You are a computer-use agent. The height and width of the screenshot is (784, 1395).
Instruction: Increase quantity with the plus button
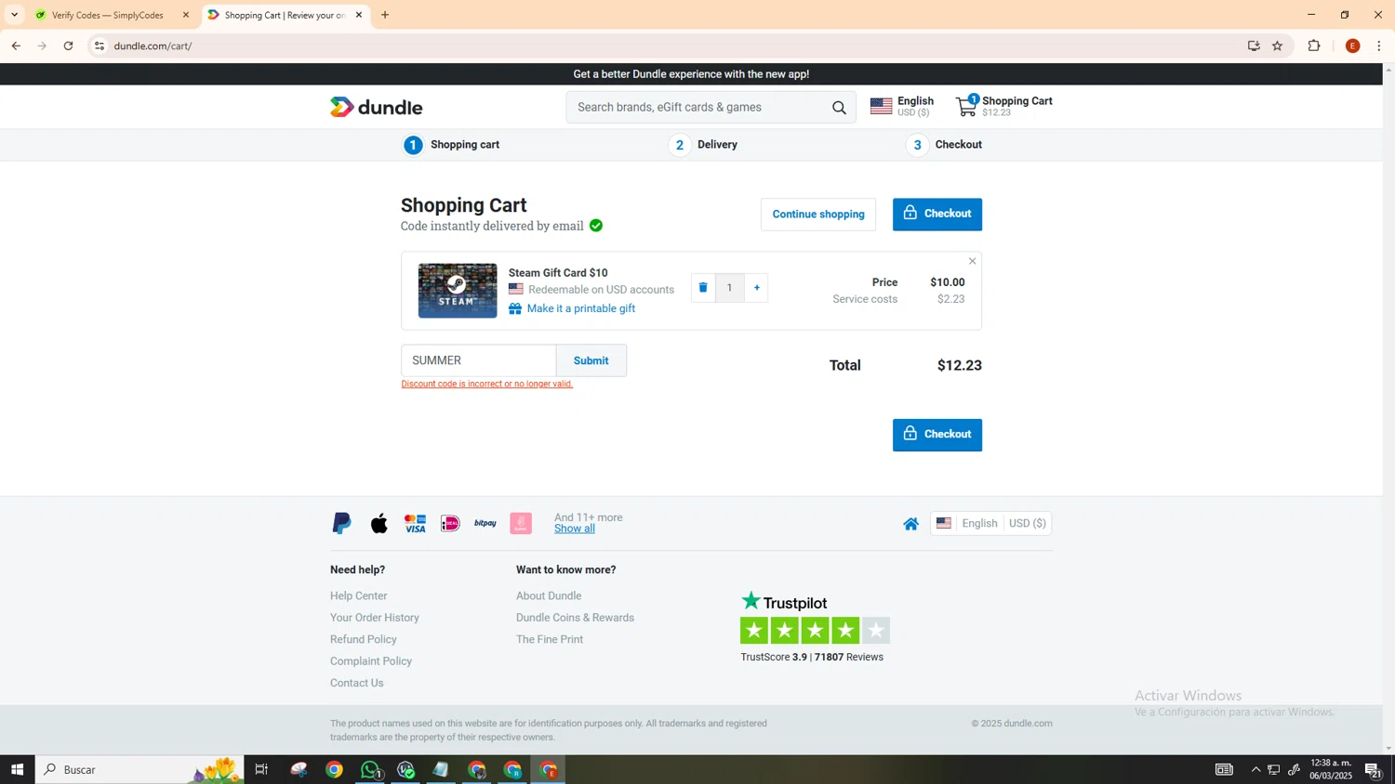pyautogui.click(x=757, y=288)
